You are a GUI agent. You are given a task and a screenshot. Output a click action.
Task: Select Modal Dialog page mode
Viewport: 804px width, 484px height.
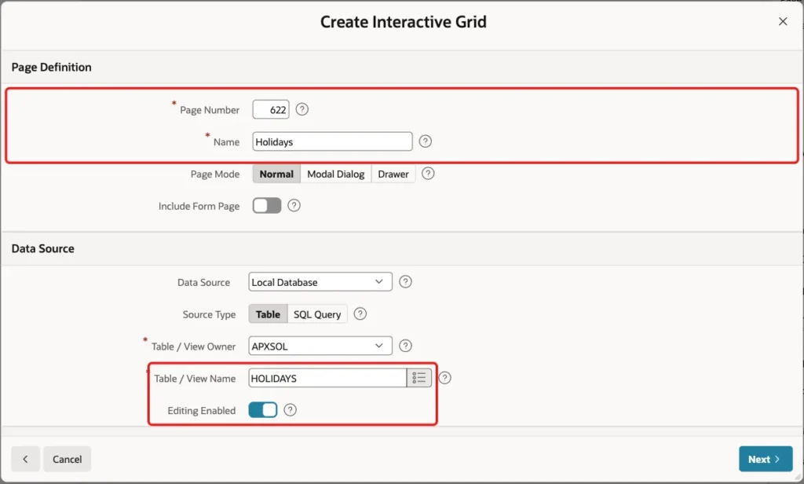click(336, 174)
